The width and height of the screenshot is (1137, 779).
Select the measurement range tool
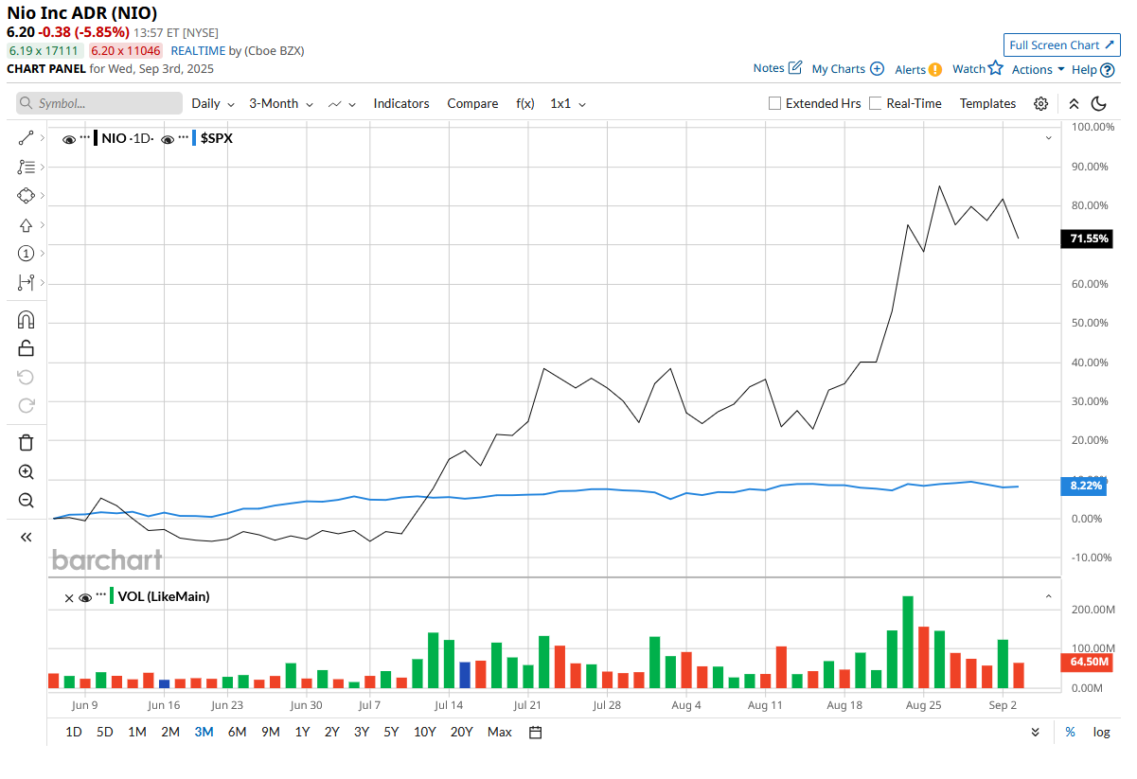pyautogui.click(x=26, y=282)
